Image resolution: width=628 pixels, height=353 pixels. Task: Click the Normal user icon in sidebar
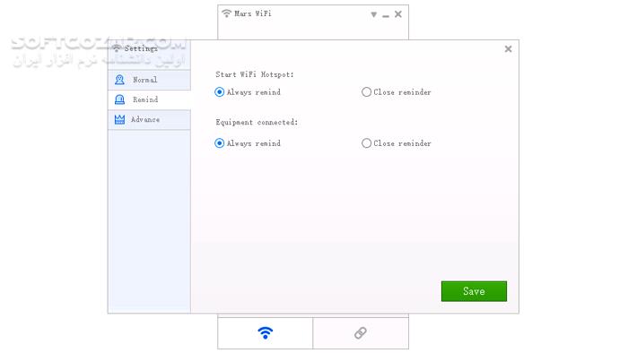point(119,80)
